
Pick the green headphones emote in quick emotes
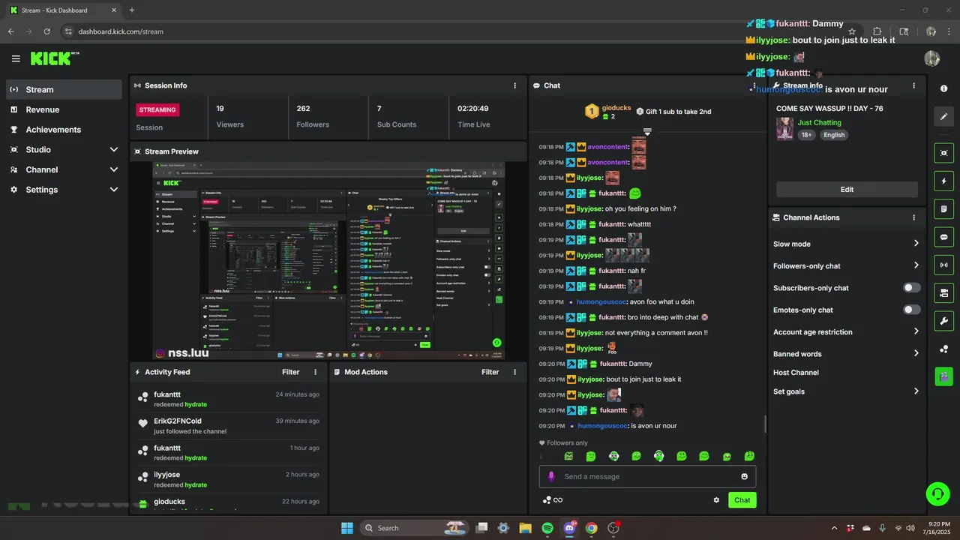tap(658, 456)
